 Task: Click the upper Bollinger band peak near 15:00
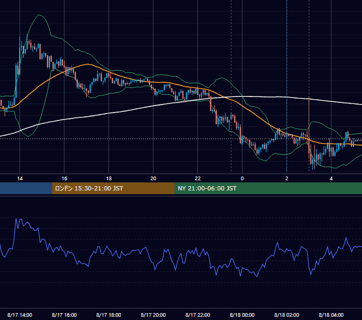tap(39, 15)
